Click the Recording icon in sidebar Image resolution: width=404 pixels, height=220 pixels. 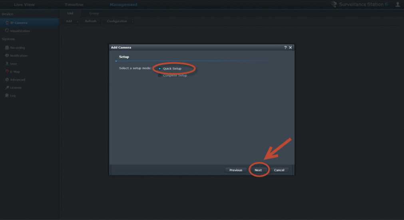pyautogui.click(x=7, y=48)
